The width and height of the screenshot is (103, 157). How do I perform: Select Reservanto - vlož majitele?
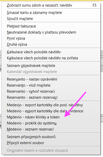point(51,85)
